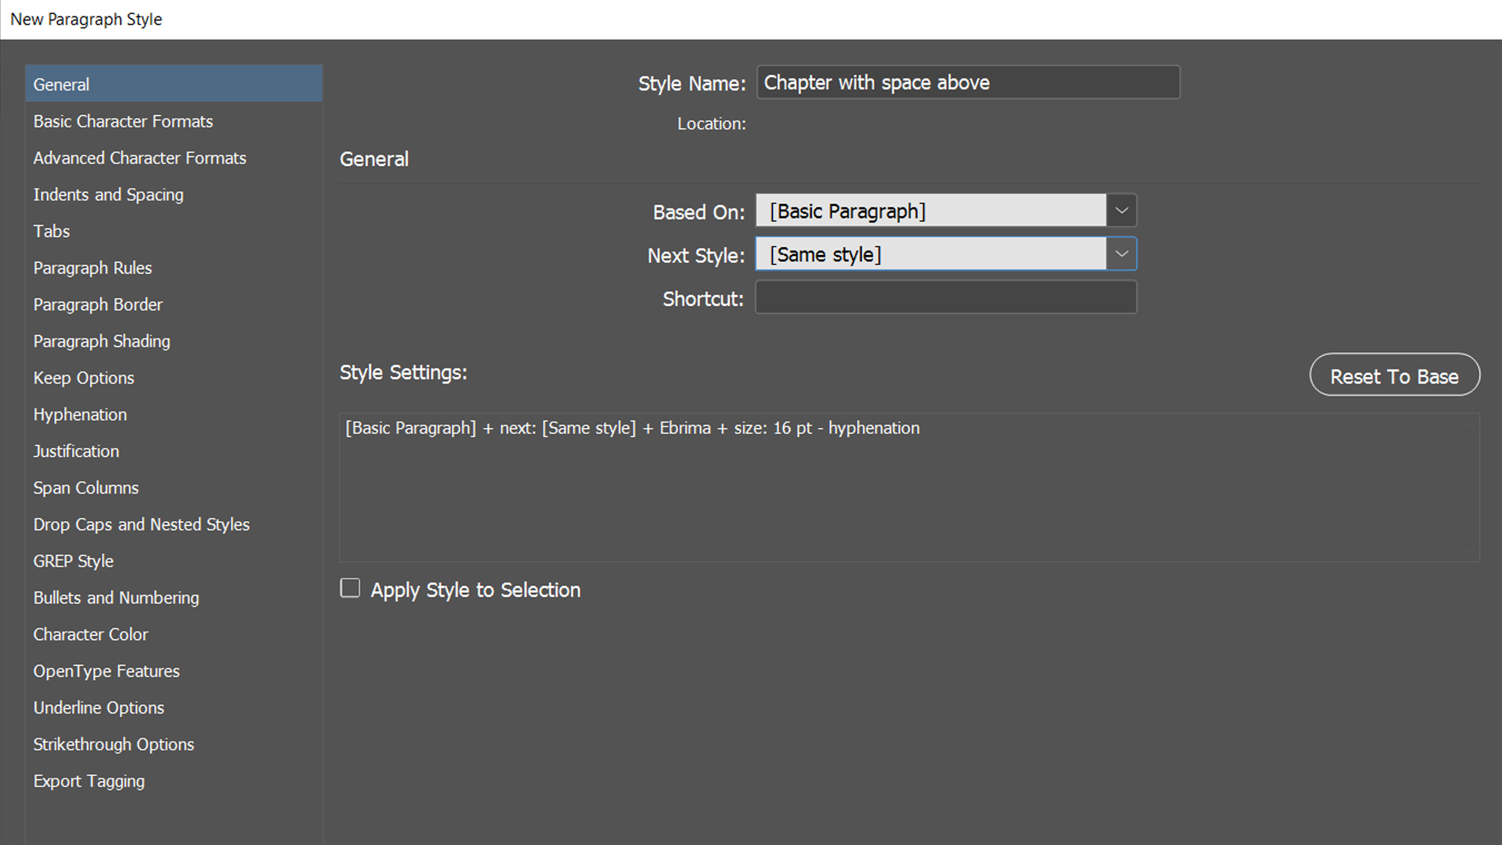Click the Shortcut input field

[x=946, y=297]
